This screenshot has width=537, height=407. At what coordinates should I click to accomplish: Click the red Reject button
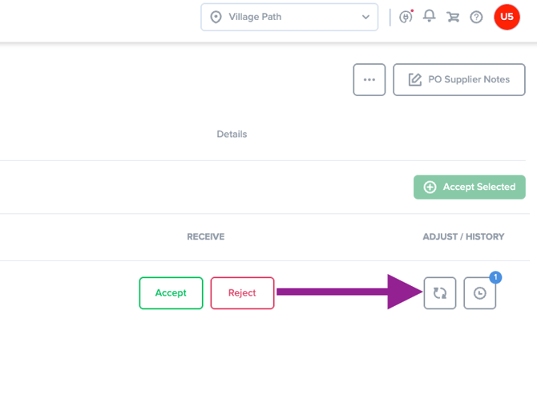pos(242,293)
